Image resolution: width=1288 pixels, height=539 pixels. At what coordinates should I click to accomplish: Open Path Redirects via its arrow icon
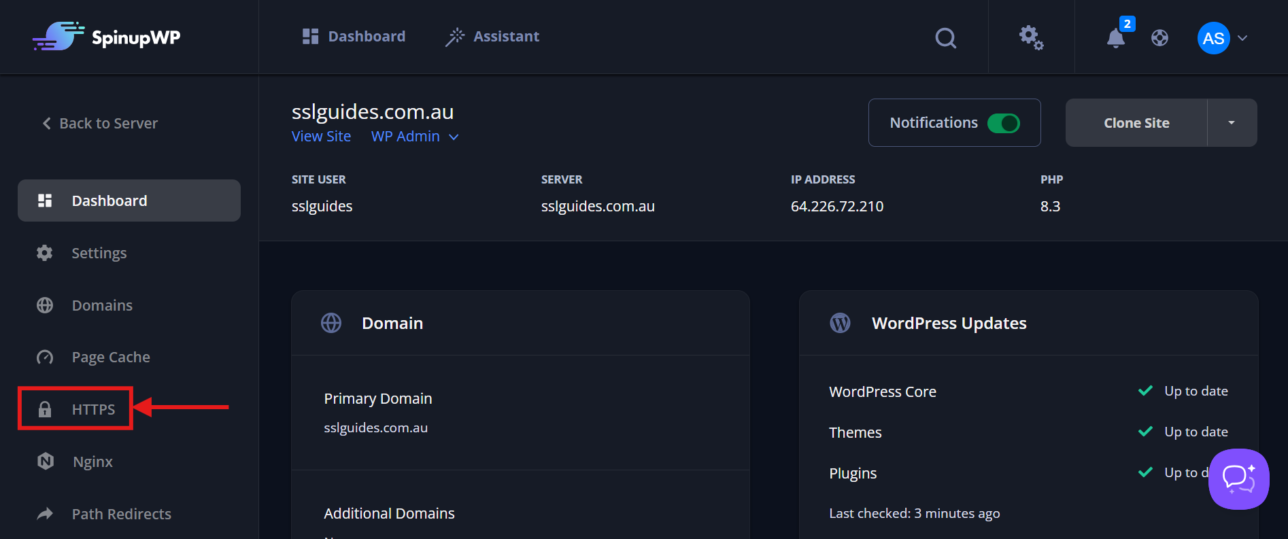[45, 514]
